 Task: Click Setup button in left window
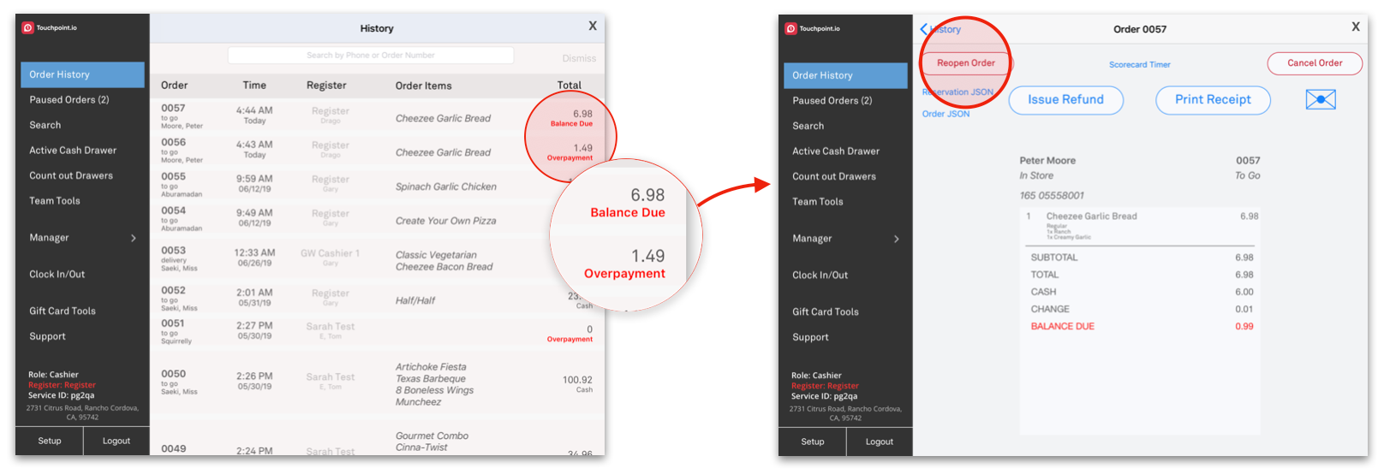coord(50,441)
